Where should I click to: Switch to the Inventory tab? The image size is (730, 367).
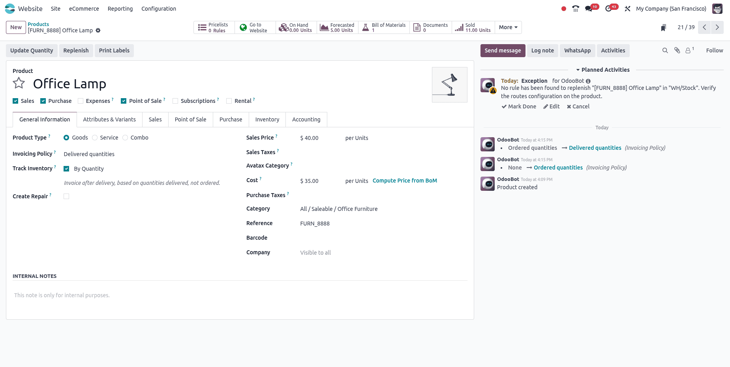point(267,119)
